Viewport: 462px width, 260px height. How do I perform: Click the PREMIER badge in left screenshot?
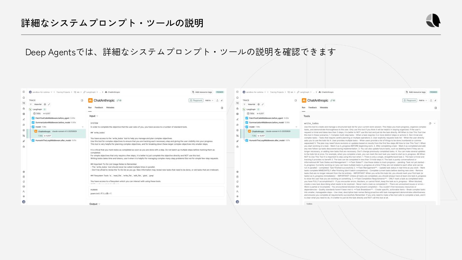click(220, 92)
